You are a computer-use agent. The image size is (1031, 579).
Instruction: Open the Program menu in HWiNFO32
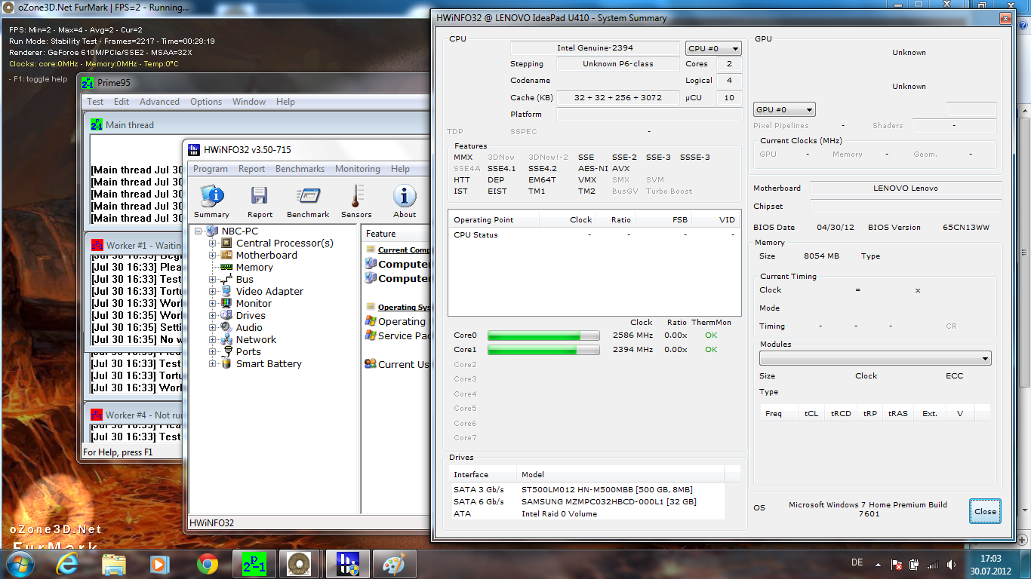click(x=211, y=169)
